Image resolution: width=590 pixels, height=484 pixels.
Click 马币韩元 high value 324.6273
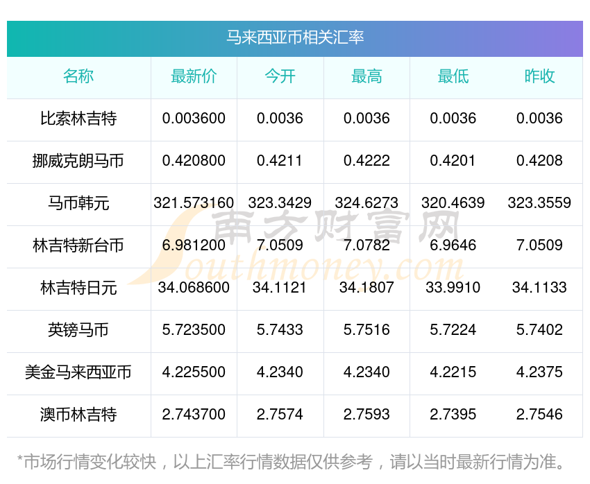(x=366, y=203)
